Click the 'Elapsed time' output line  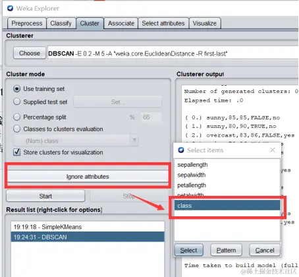click(213, 100)
